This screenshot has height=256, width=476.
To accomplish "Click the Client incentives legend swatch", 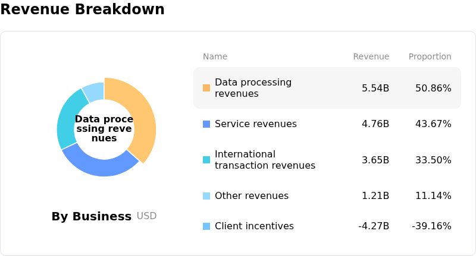I will click(x=206, y=226).
